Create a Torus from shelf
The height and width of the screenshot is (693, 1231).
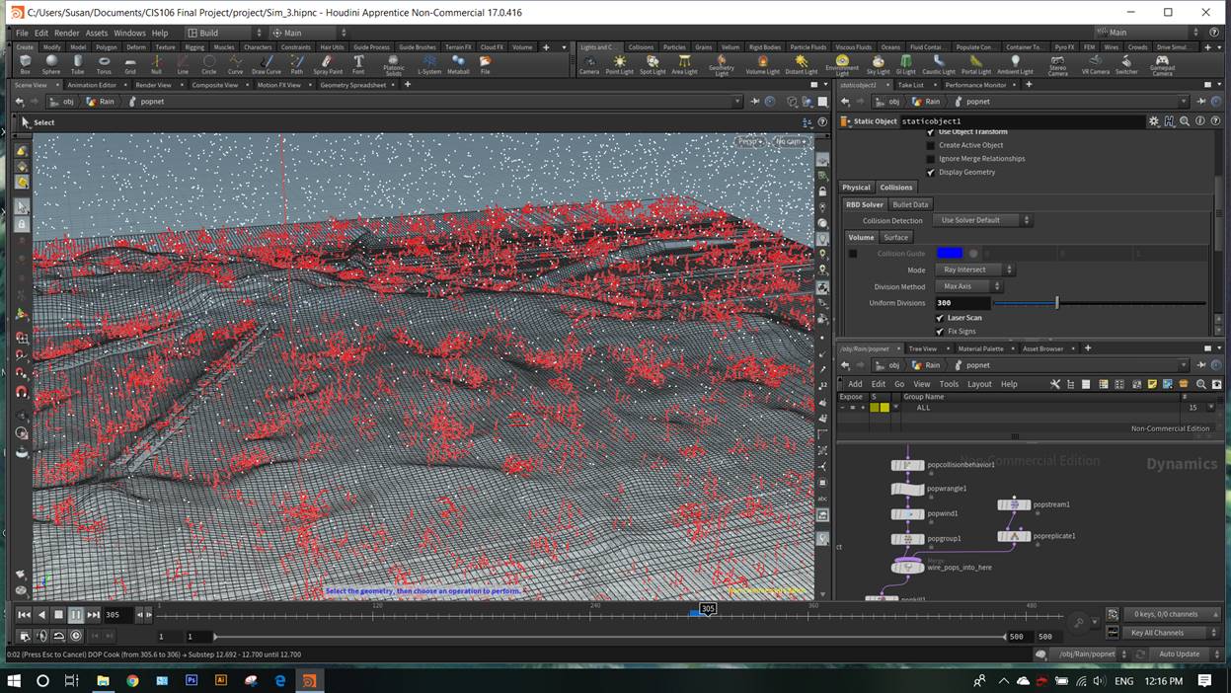click(104, 64)
